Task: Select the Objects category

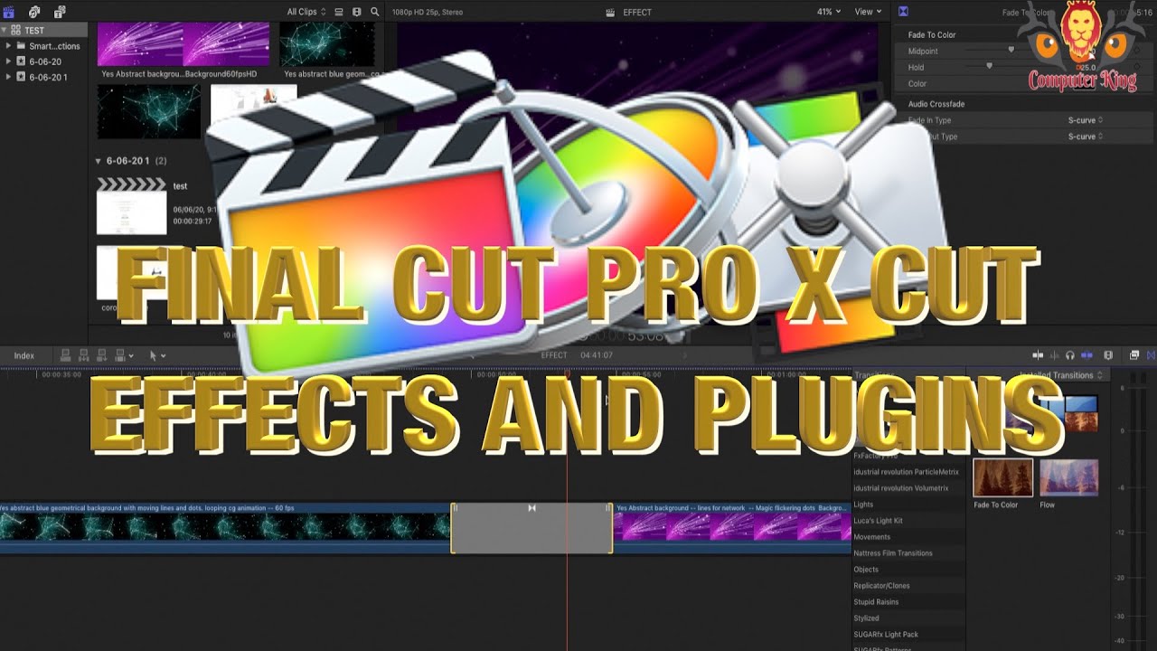Action: click(x=866, y=570)
